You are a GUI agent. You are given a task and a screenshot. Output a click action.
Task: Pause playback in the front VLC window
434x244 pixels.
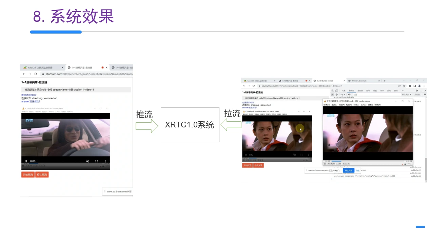click(x=325, y=164)
